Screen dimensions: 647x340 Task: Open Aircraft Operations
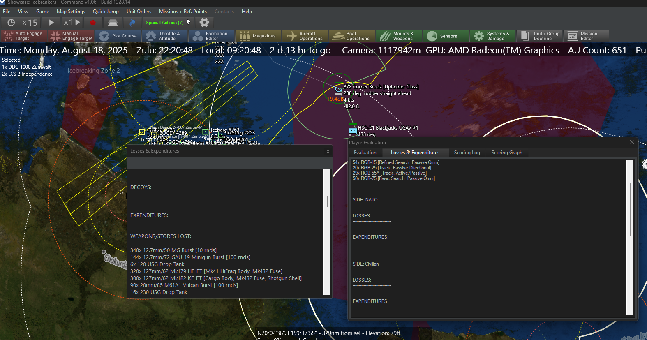(305, 36)
